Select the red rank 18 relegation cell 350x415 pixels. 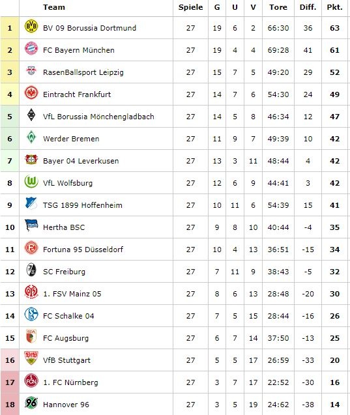point(10,404)
